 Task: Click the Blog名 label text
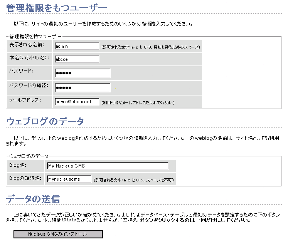click(x=17, y=165)
